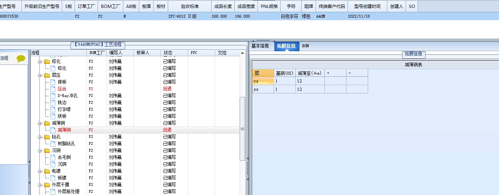
Task: Click the 减薄铜 folder icon
Action: point(47,123)
